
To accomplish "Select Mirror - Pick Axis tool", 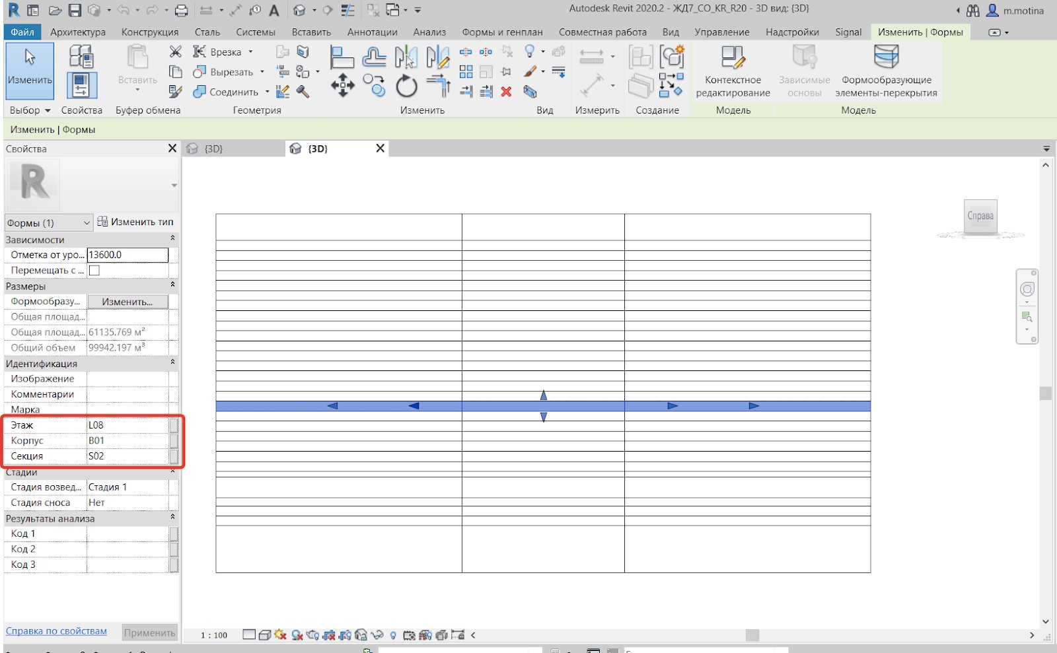I will click(x=406, y=57).
